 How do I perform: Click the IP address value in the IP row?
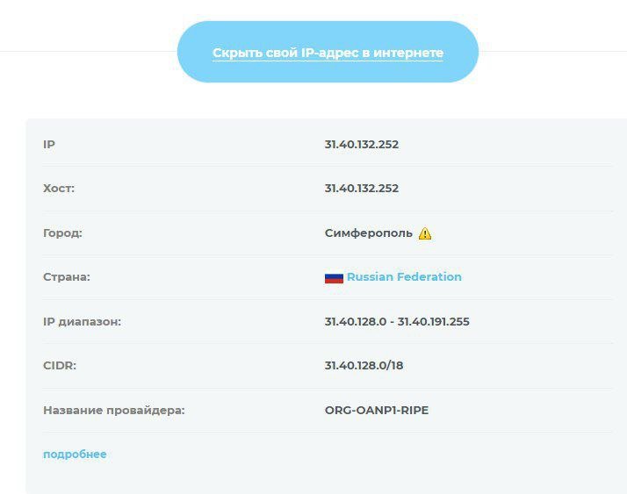click(362, 144)
